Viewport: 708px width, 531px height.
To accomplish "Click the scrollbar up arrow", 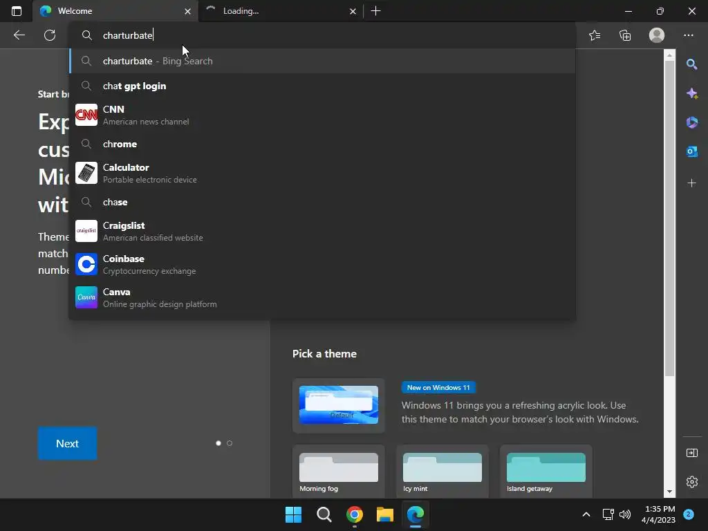I will pos(669,55).
